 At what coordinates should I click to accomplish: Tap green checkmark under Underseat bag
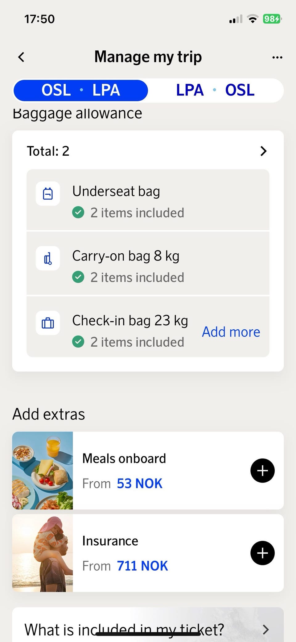coord(78,213)
